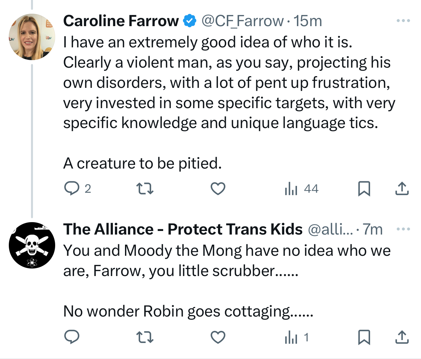
Task: Bookmark The Alliance's reply
Action: (364, 337)
